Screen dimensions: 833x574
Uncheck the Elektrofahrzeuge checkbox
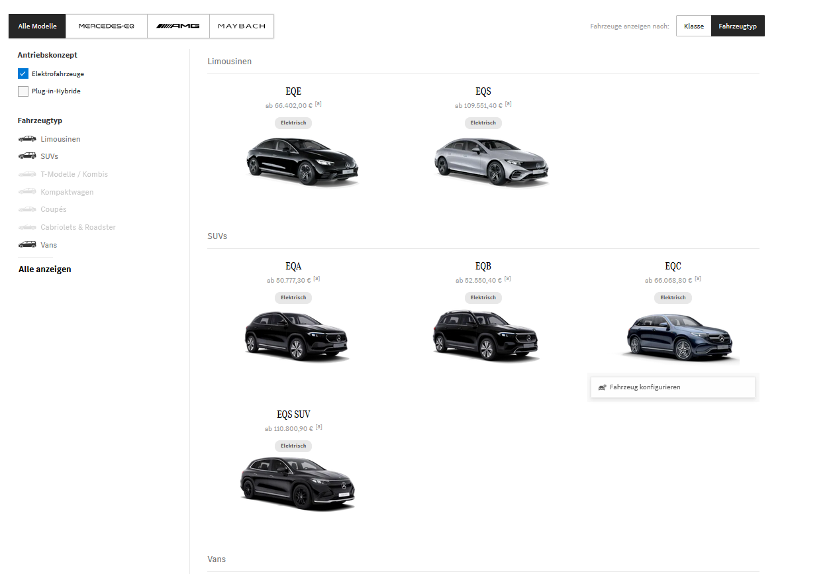coord(23,73)
